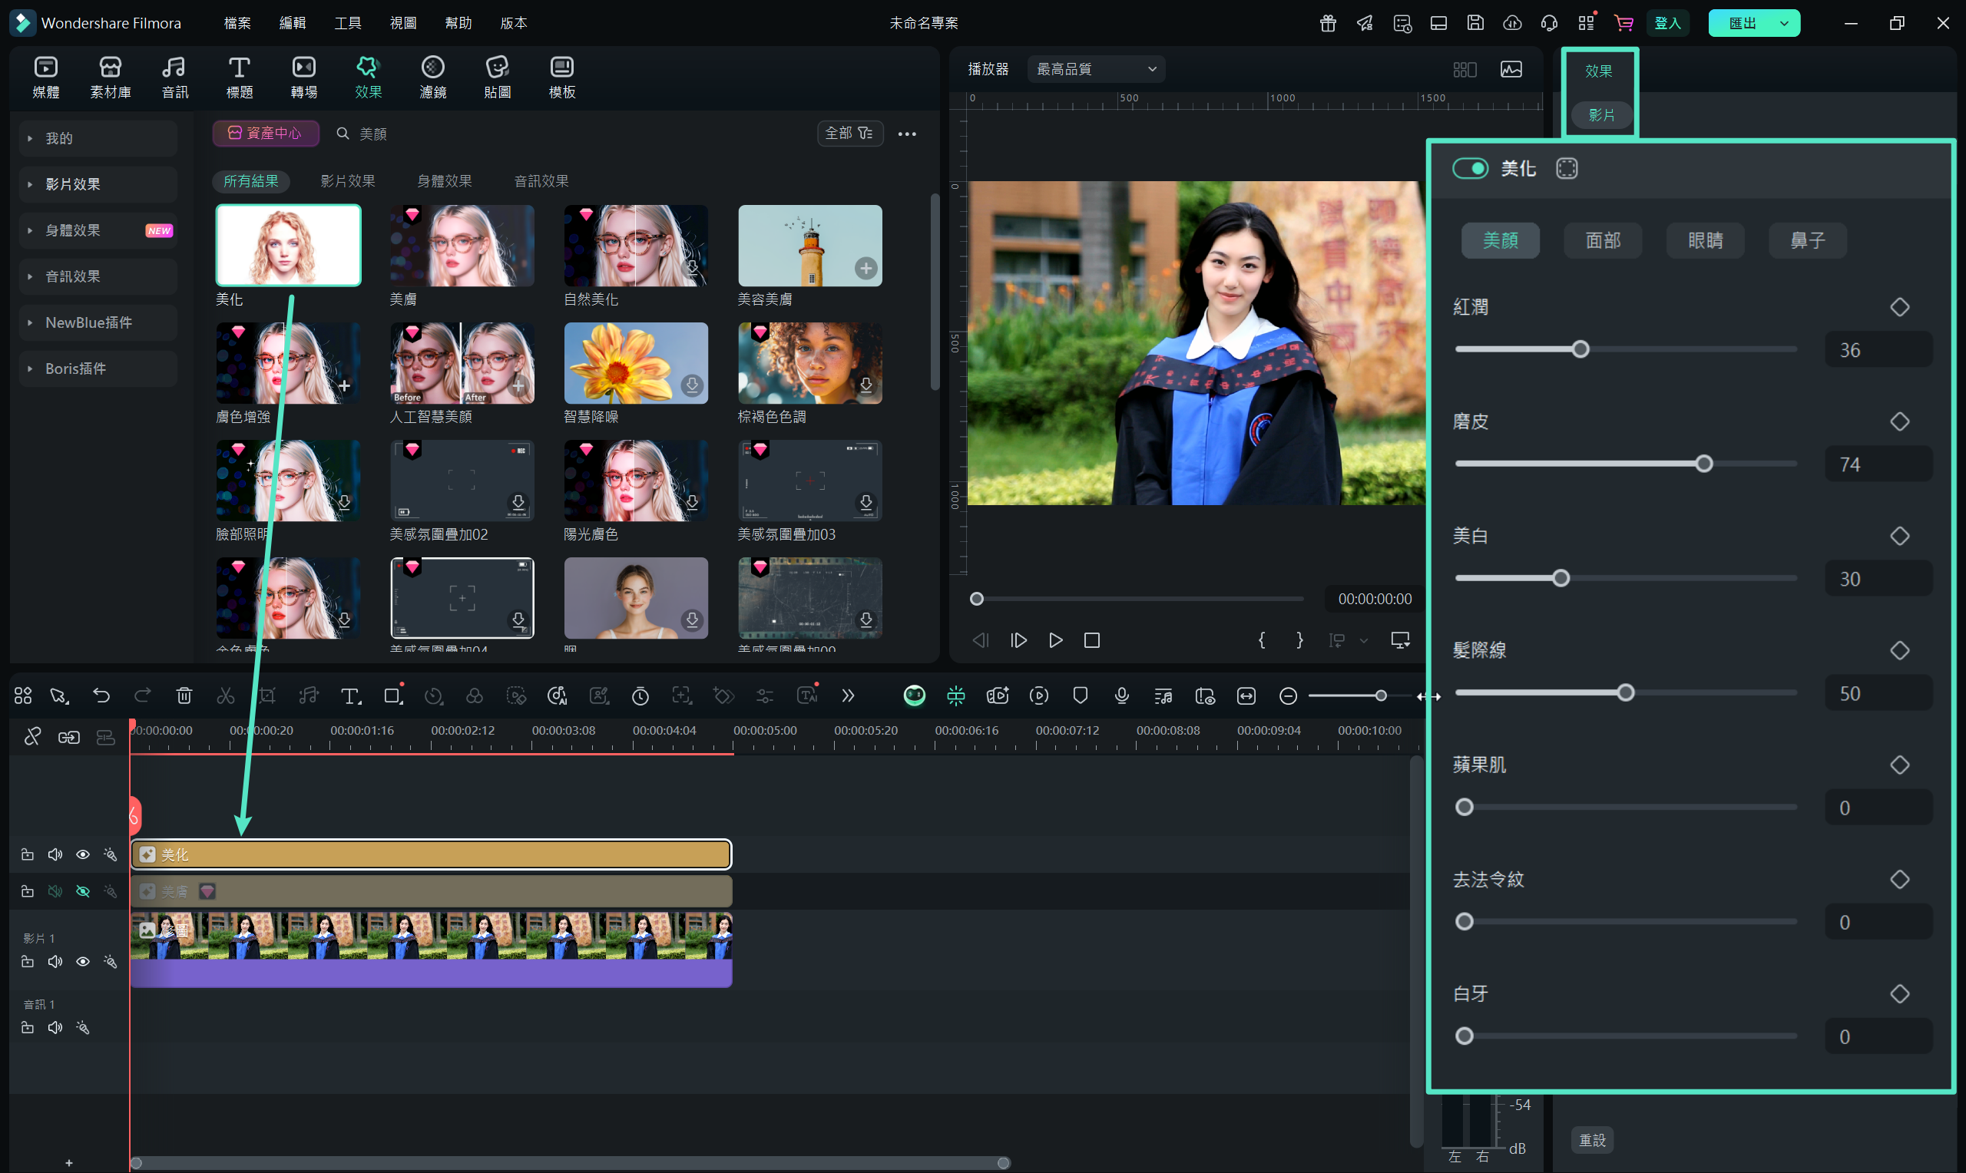Viewport: 1966px width, 1173px height.
Task: Open the 模板 templates panel
Action: click(x=562, y=78)
